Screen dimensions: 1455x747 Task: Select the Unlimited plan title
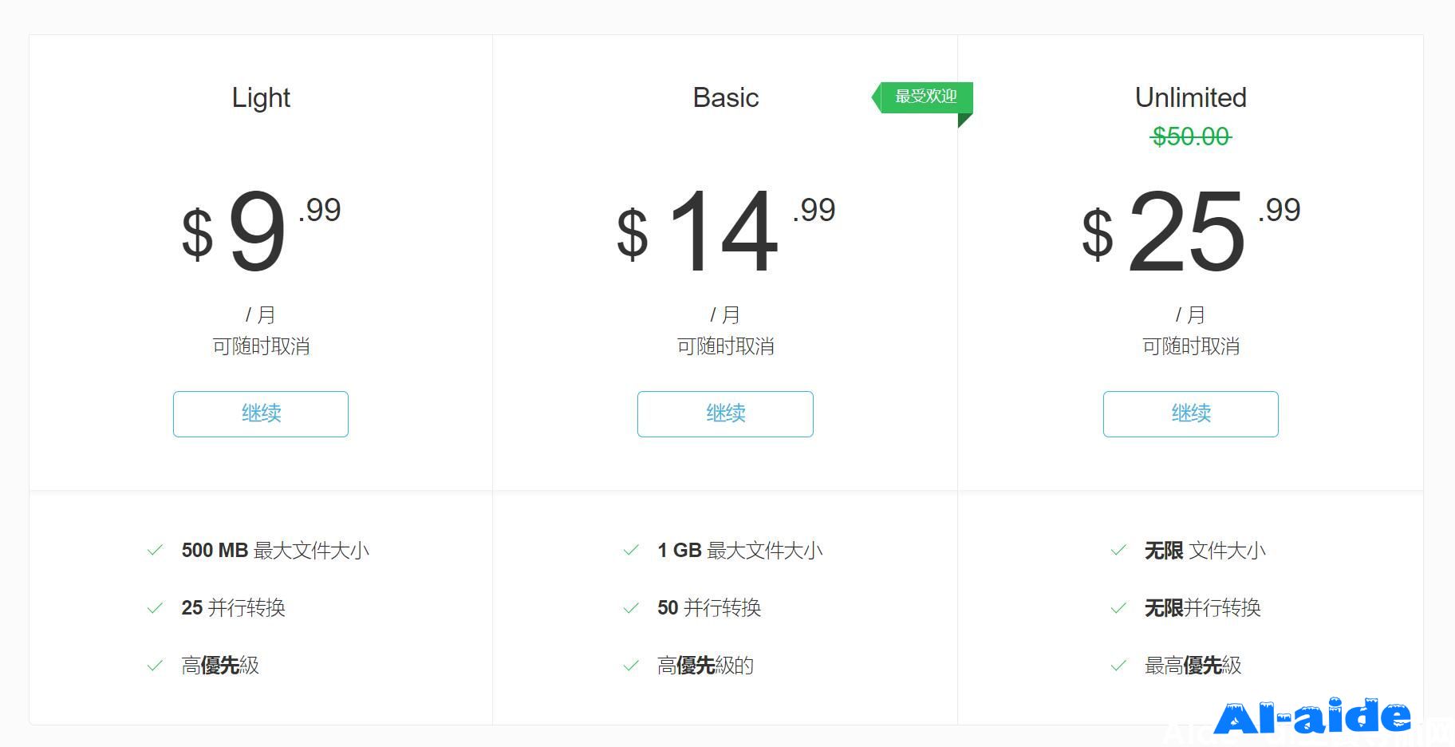[x=1191, y=97]
